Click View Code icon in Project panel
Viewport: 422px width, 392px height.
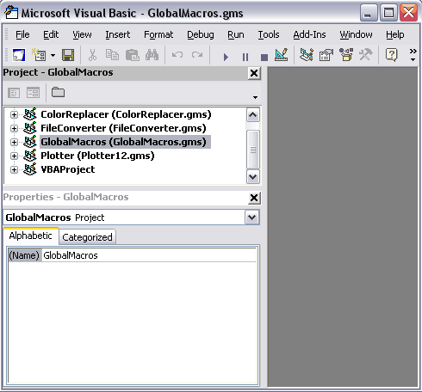click(x=14, y=93)
